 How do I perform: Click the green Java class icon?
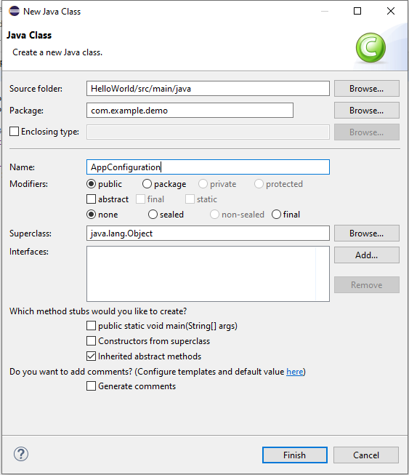coord(370,47)
